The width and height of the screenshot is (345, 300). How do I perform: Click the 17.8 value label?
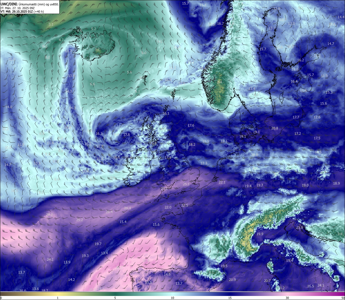click(x=126, y=135)
